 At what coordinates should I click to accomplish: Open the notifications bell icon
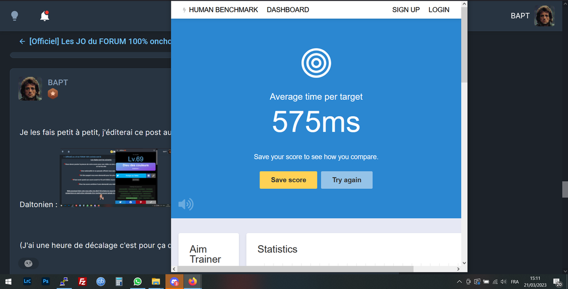point(44,16)
